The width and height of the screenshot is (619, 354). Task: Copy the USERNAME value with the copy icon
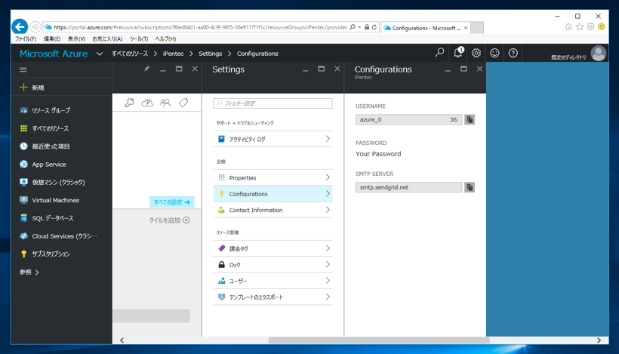[470, 120]
